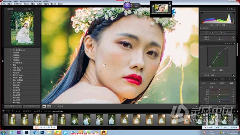Open the 编辑(E) menu
The width and height of the screenshot is (240, 135).
10,4
